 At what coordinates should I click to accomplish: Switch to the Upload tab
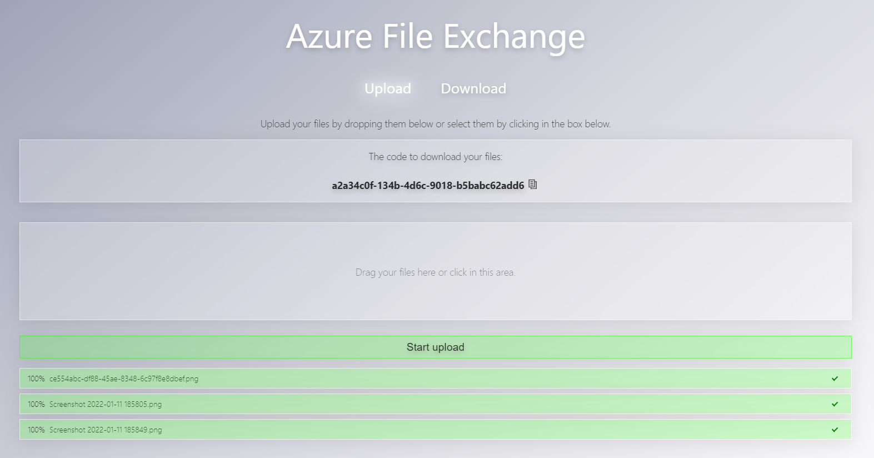(x=388, y=89)
